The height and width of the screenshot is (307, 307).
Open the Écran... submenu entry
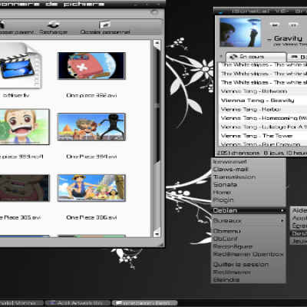pyautogui.click(x=299, y=226)
